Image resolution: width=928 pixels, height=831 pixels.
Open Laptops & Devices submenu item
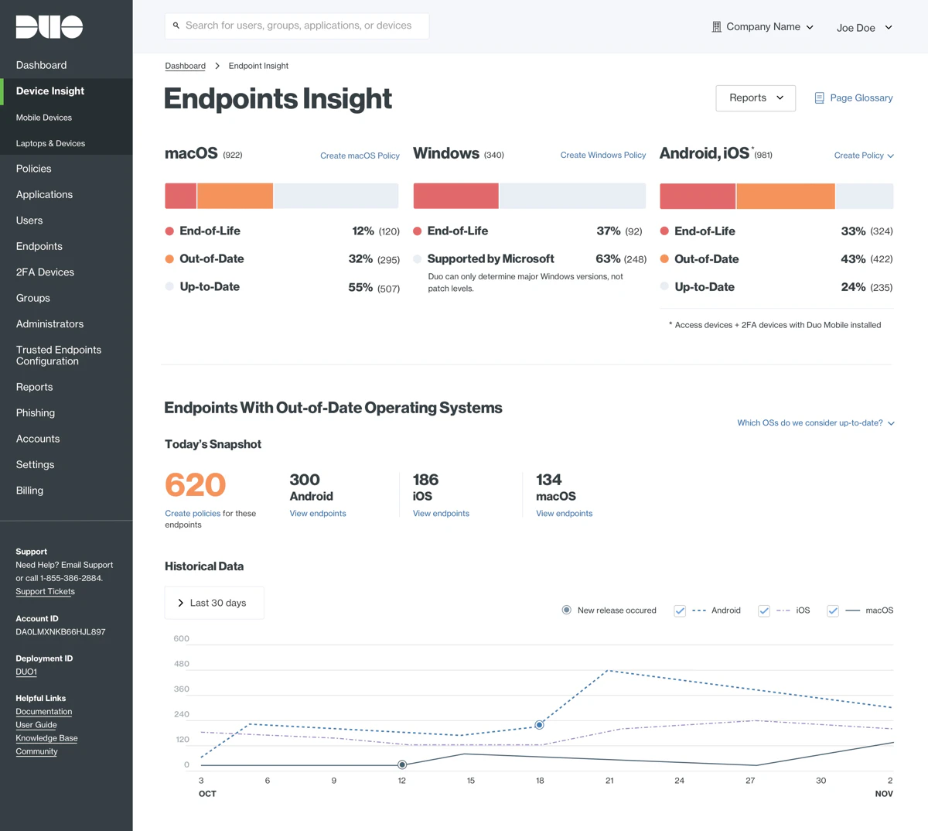coord(50,143)
